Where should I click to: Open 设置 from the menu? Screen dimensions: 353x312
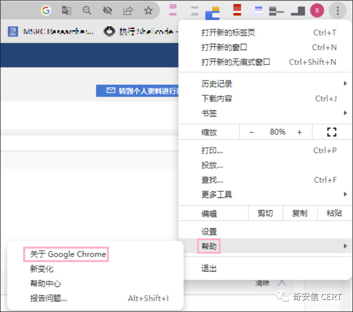click(x=264, y=232)
